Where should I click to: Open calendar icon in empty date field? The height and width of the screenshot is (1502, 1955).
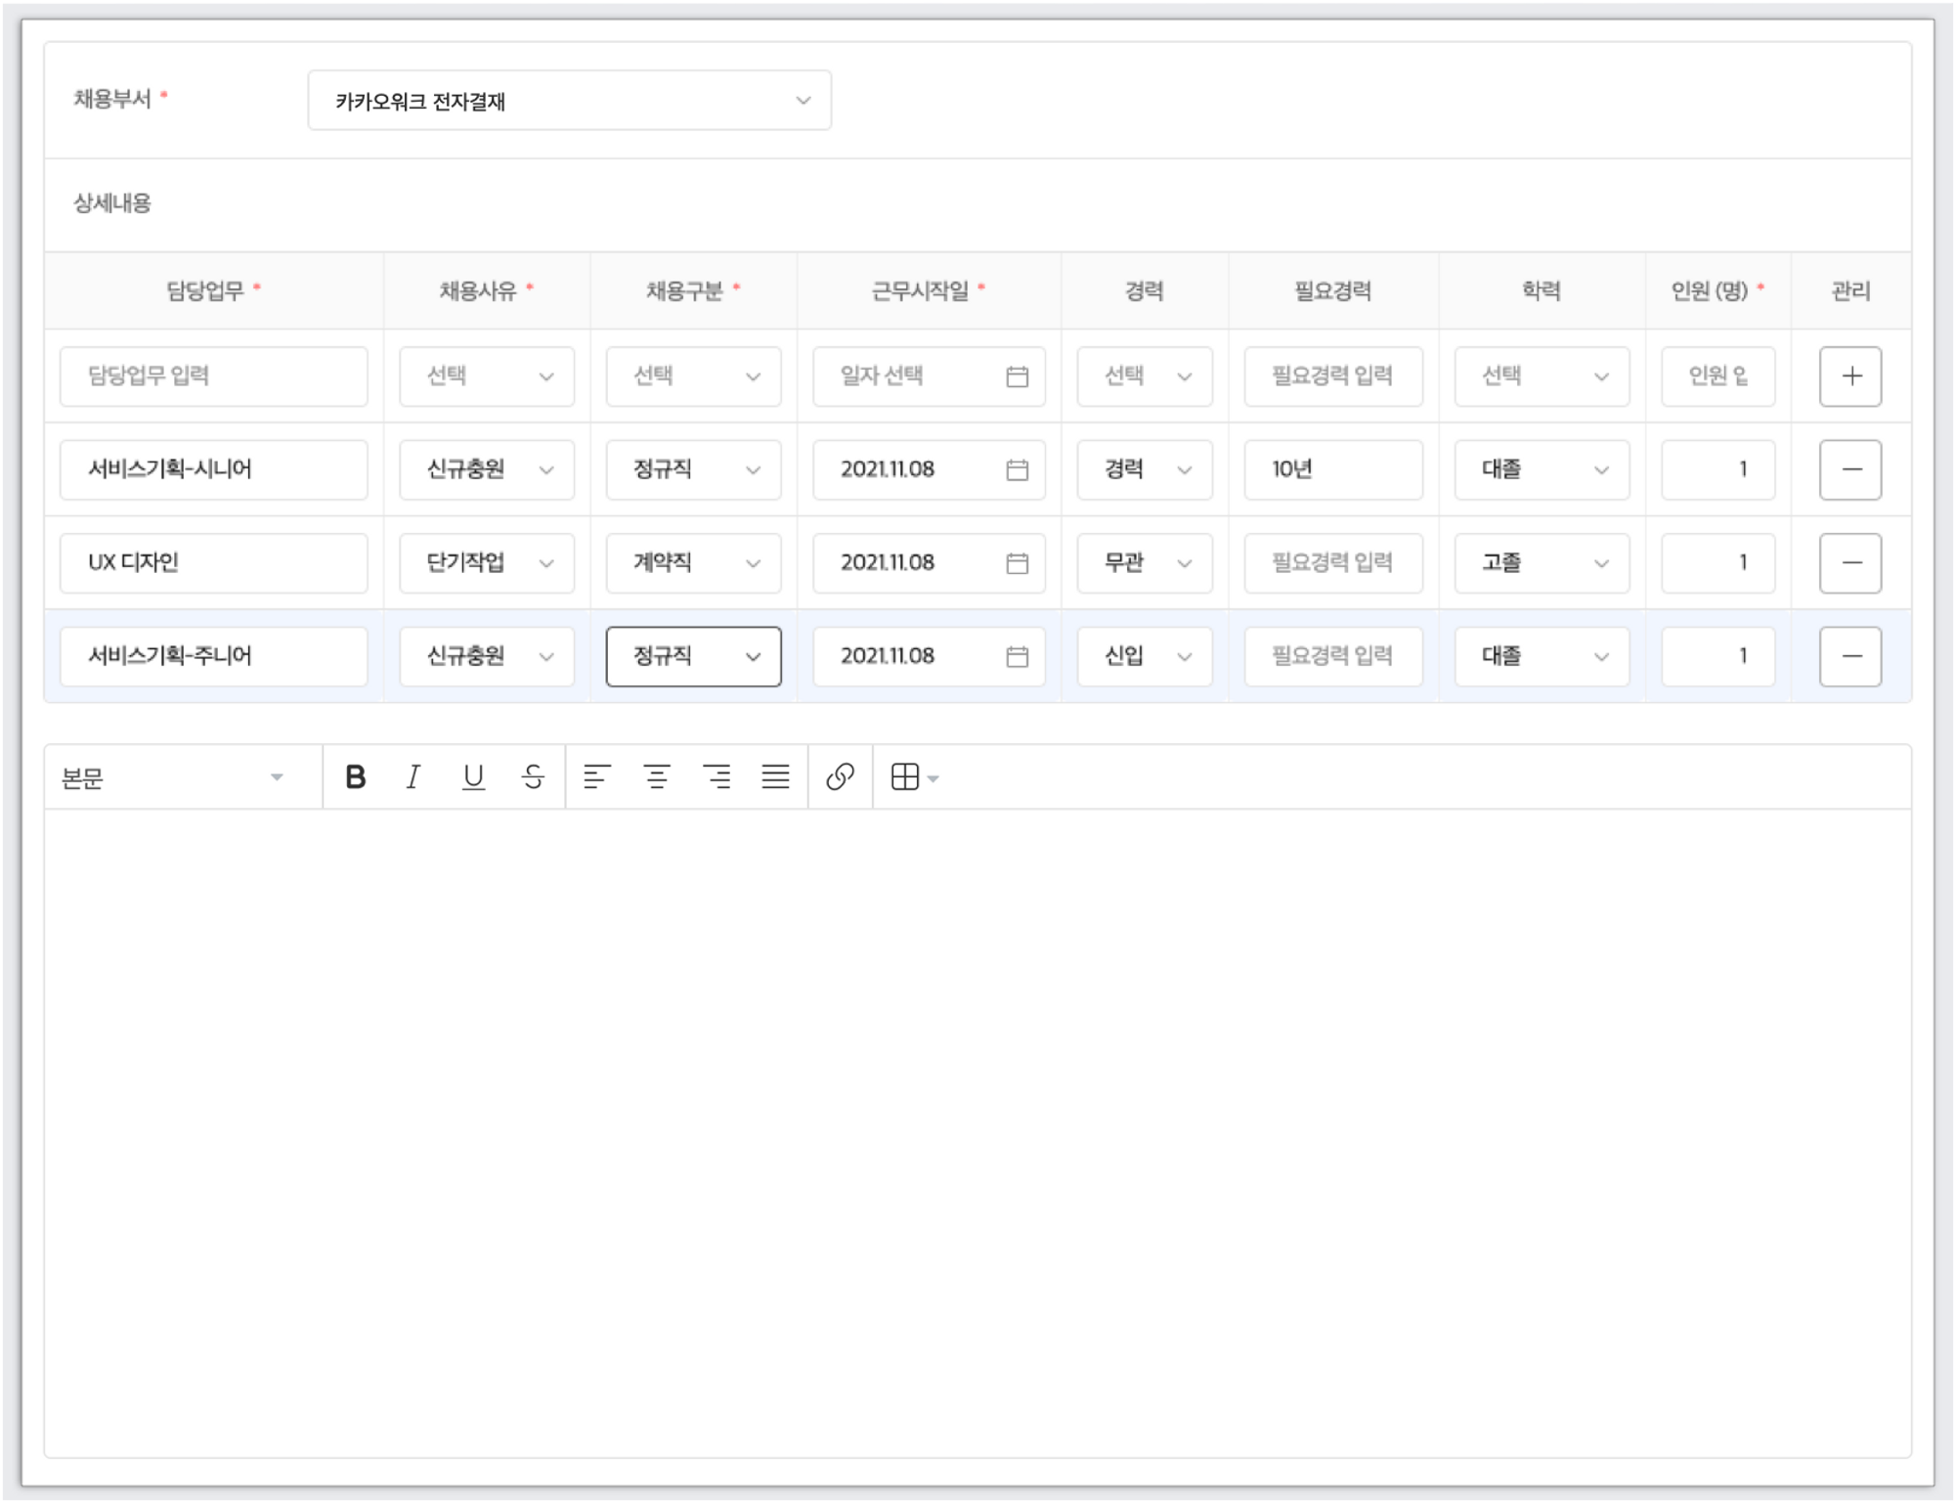click(1017, 376)
